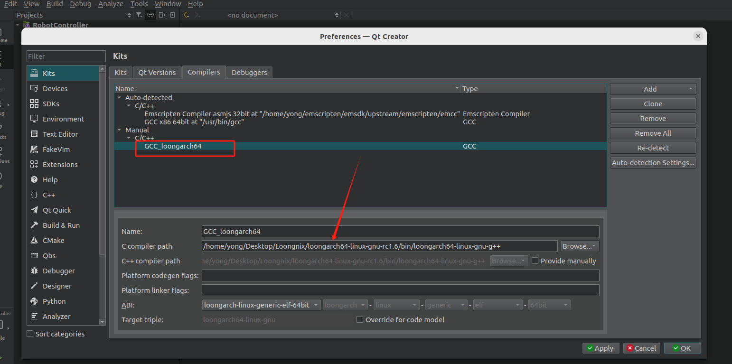Select the Help preferences category
This screenshot has height=364, width=732.
(63, 180)
